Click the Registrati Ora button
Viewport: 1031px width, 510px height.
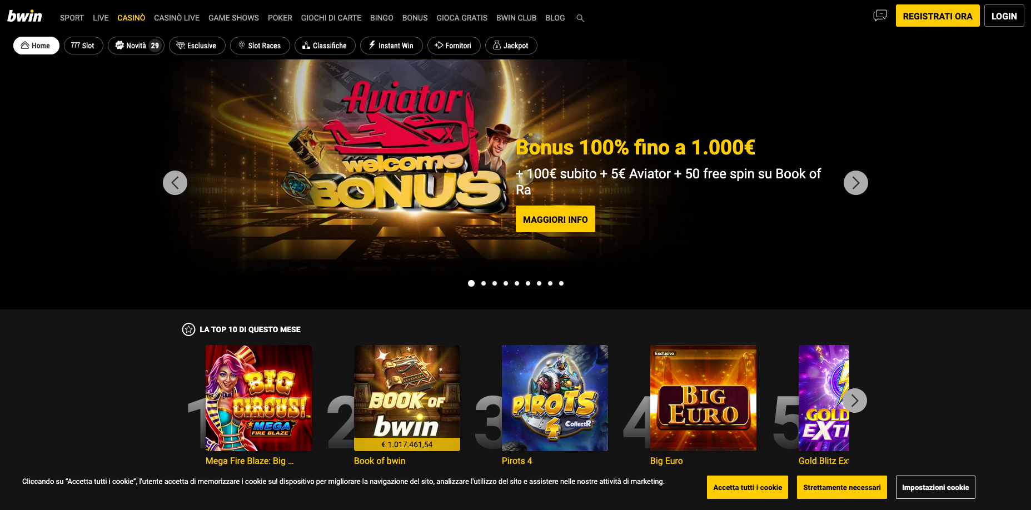(938, 16)
